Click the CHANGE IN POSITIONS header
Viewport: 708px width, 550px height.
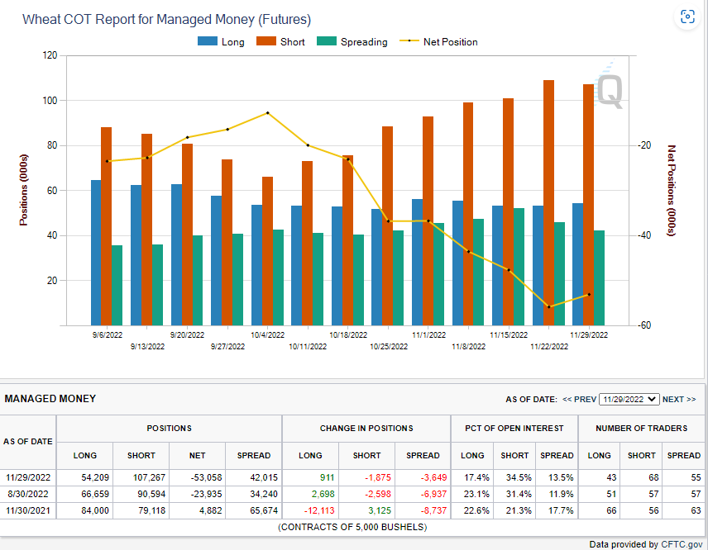366,429
